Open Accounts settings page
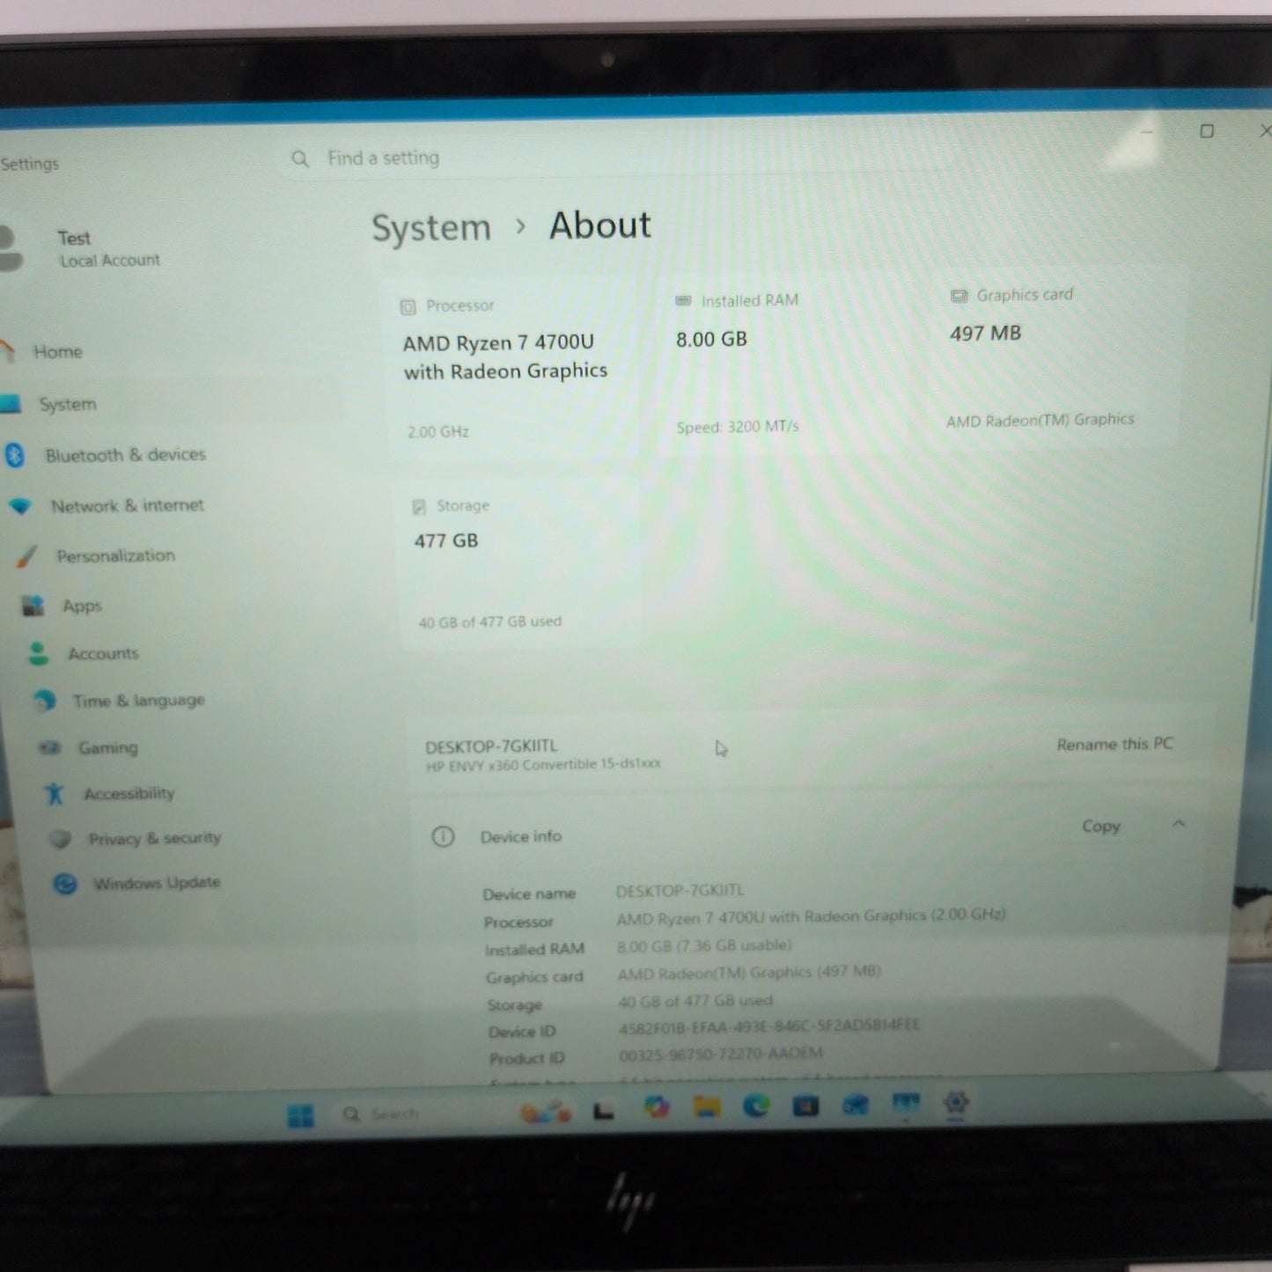This screenshot has width=1272, height=1272. point(103,654)
